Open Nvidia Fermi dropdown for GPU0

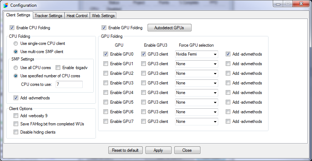[196, 54]
